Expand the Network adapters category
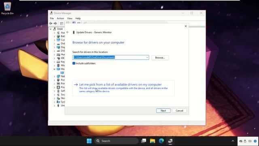 coord(54,76)
